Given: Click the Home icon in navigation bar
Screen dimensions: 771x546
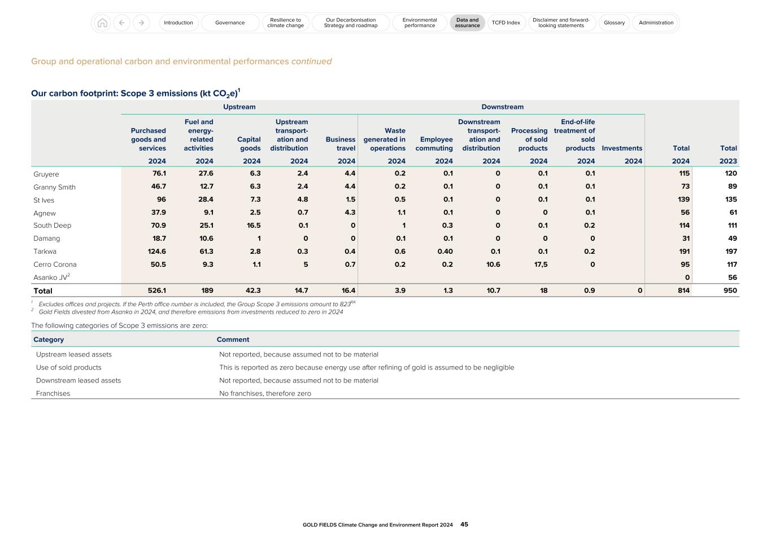Looking at the screenshot, I should 102,23.
